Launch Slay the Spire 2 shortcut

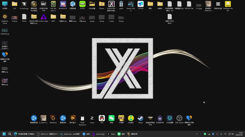[x=53, y=6]
